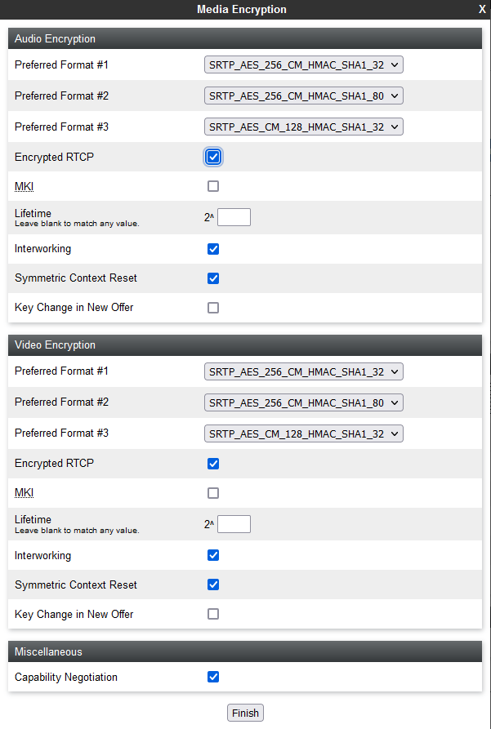Open the Audio Preferred Format #2 dropdown
The width and height of the screenshot is (491, 729).
coord(303,96)
